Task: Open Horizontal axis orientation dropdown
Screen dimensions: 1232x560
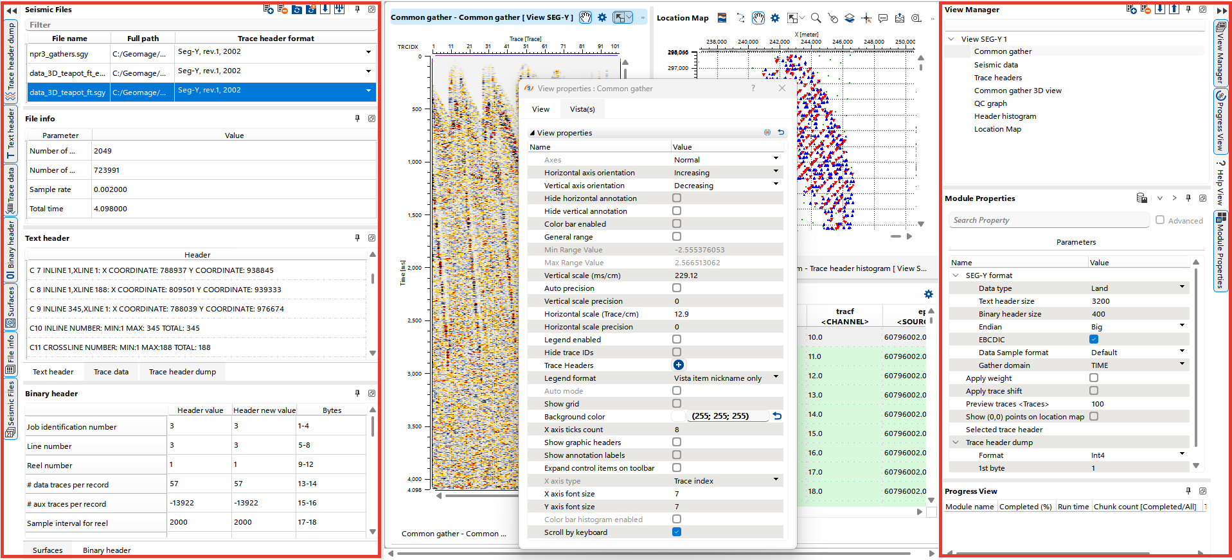Action: click(776, 172)
